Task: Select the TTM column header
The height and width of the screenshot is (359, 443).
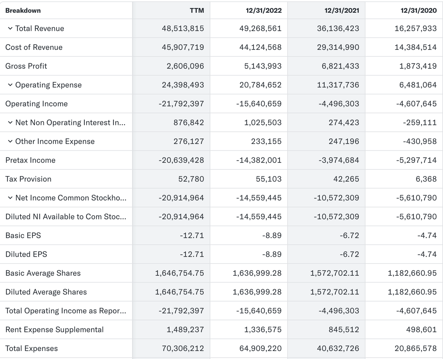Action: point(197,10)
